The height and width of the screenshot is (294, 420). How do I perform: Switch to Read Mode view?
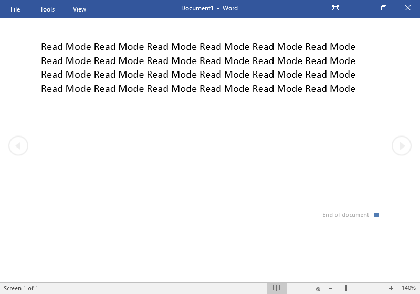pyautogui.click(x=276, y=288)
